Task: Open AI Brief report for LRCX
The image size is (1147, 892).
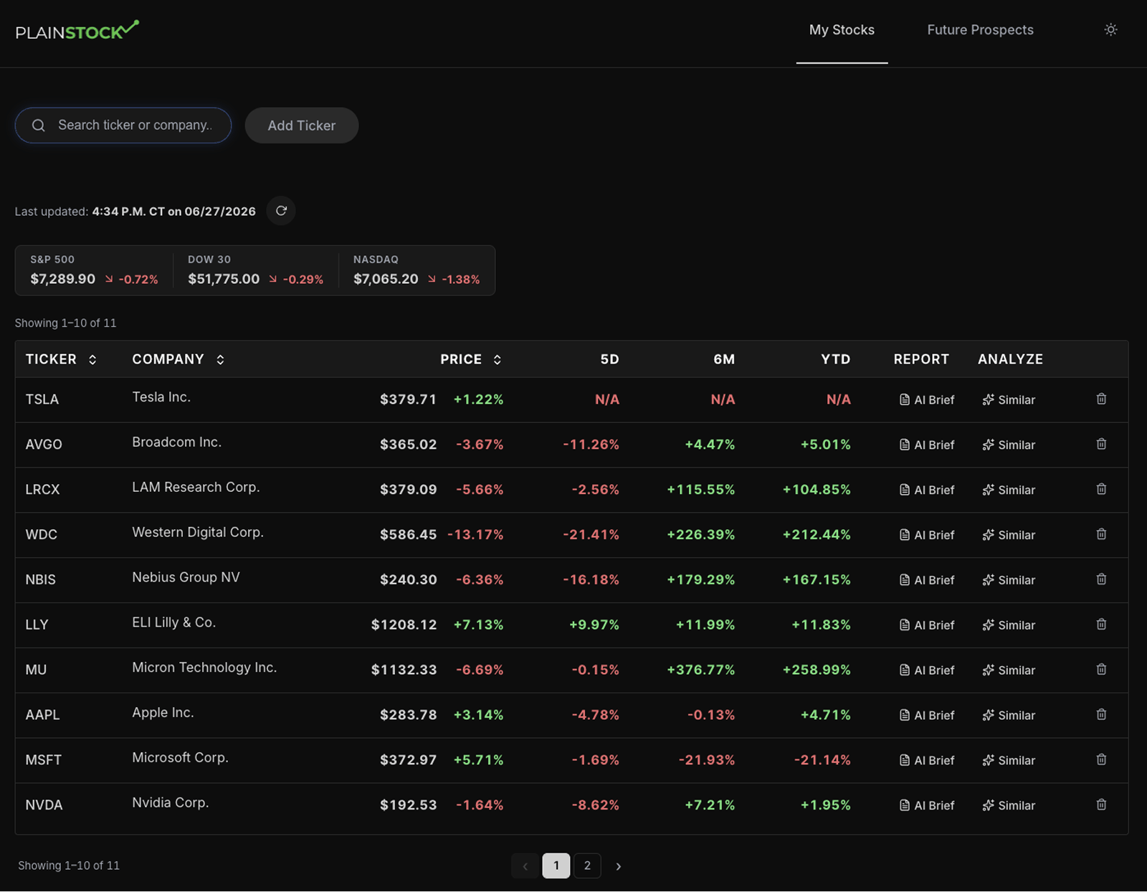Action: (x=927, y=490)
